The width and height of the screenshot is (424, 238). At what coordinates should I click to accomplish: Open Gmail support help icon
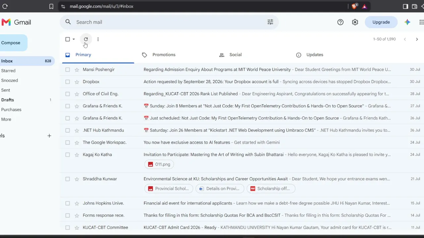coord(341,22)
